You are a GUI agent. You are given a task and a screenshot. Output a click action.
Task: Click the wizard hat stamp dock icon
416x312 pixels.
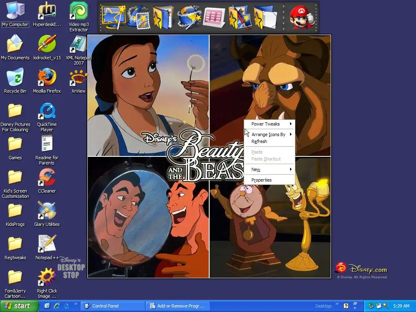[x=138, y=17]
